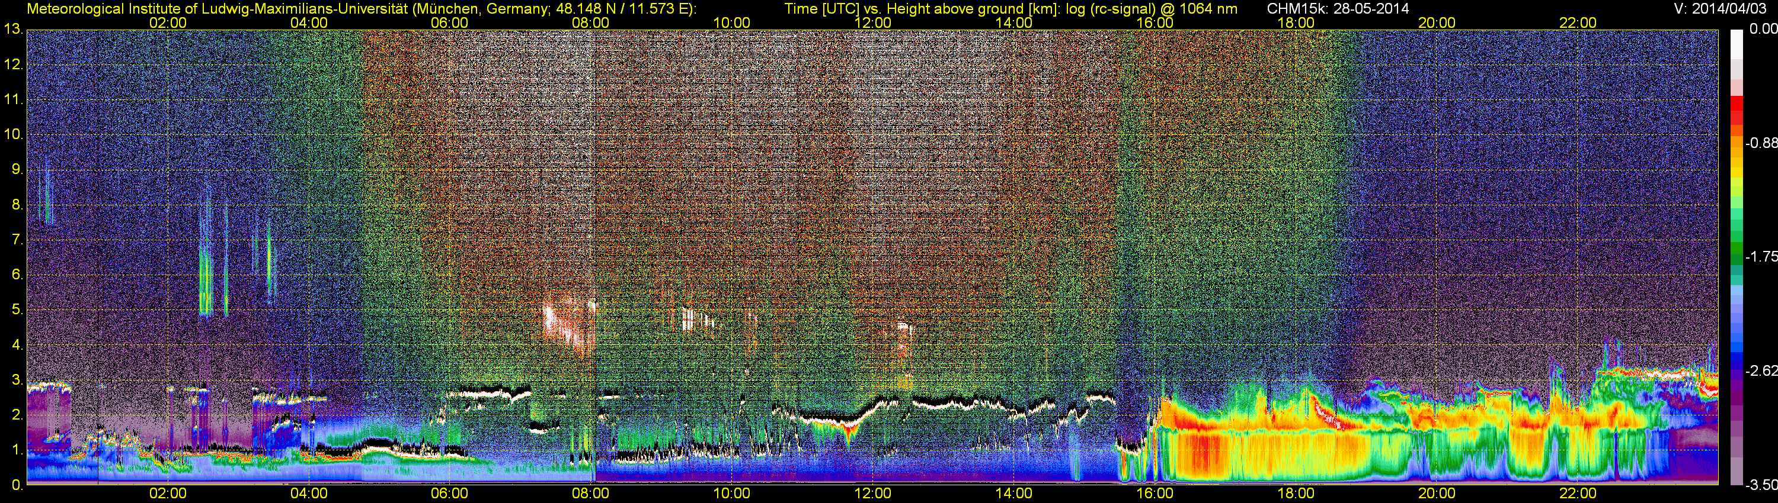Click the 2. height axis label
The width and height of the screenshot is (1778, 503).
click(17, 415)
